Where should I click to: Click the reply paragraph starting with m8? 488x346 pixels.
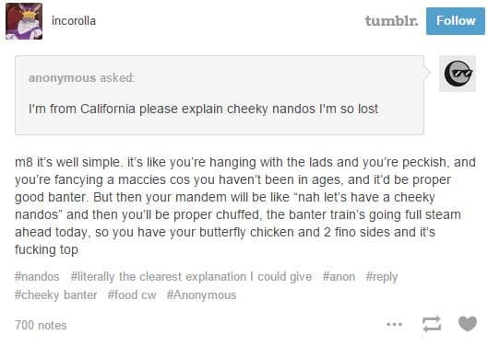point(245,206)
